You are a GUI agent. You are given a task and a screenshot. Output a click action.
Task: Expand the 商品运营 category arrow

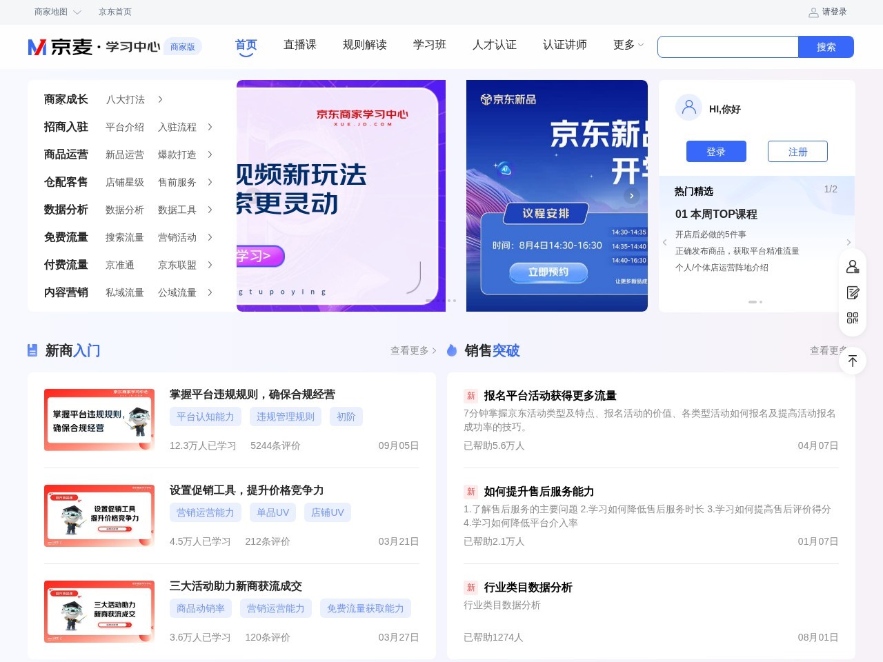(210, 154)
